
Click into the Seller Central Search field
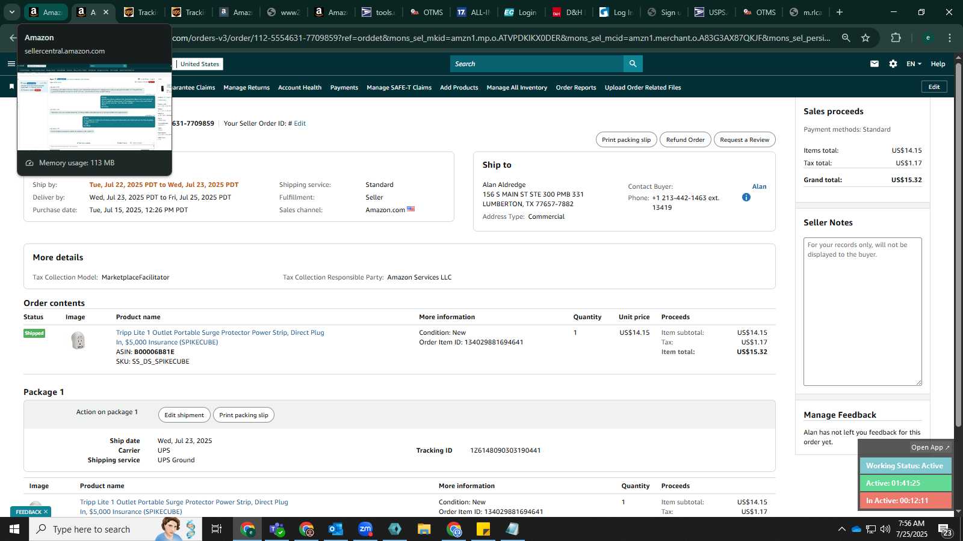click(537, 64)
